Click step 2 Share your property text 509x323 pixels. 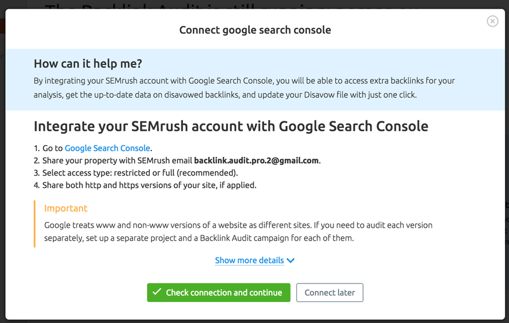pos(177,160)
